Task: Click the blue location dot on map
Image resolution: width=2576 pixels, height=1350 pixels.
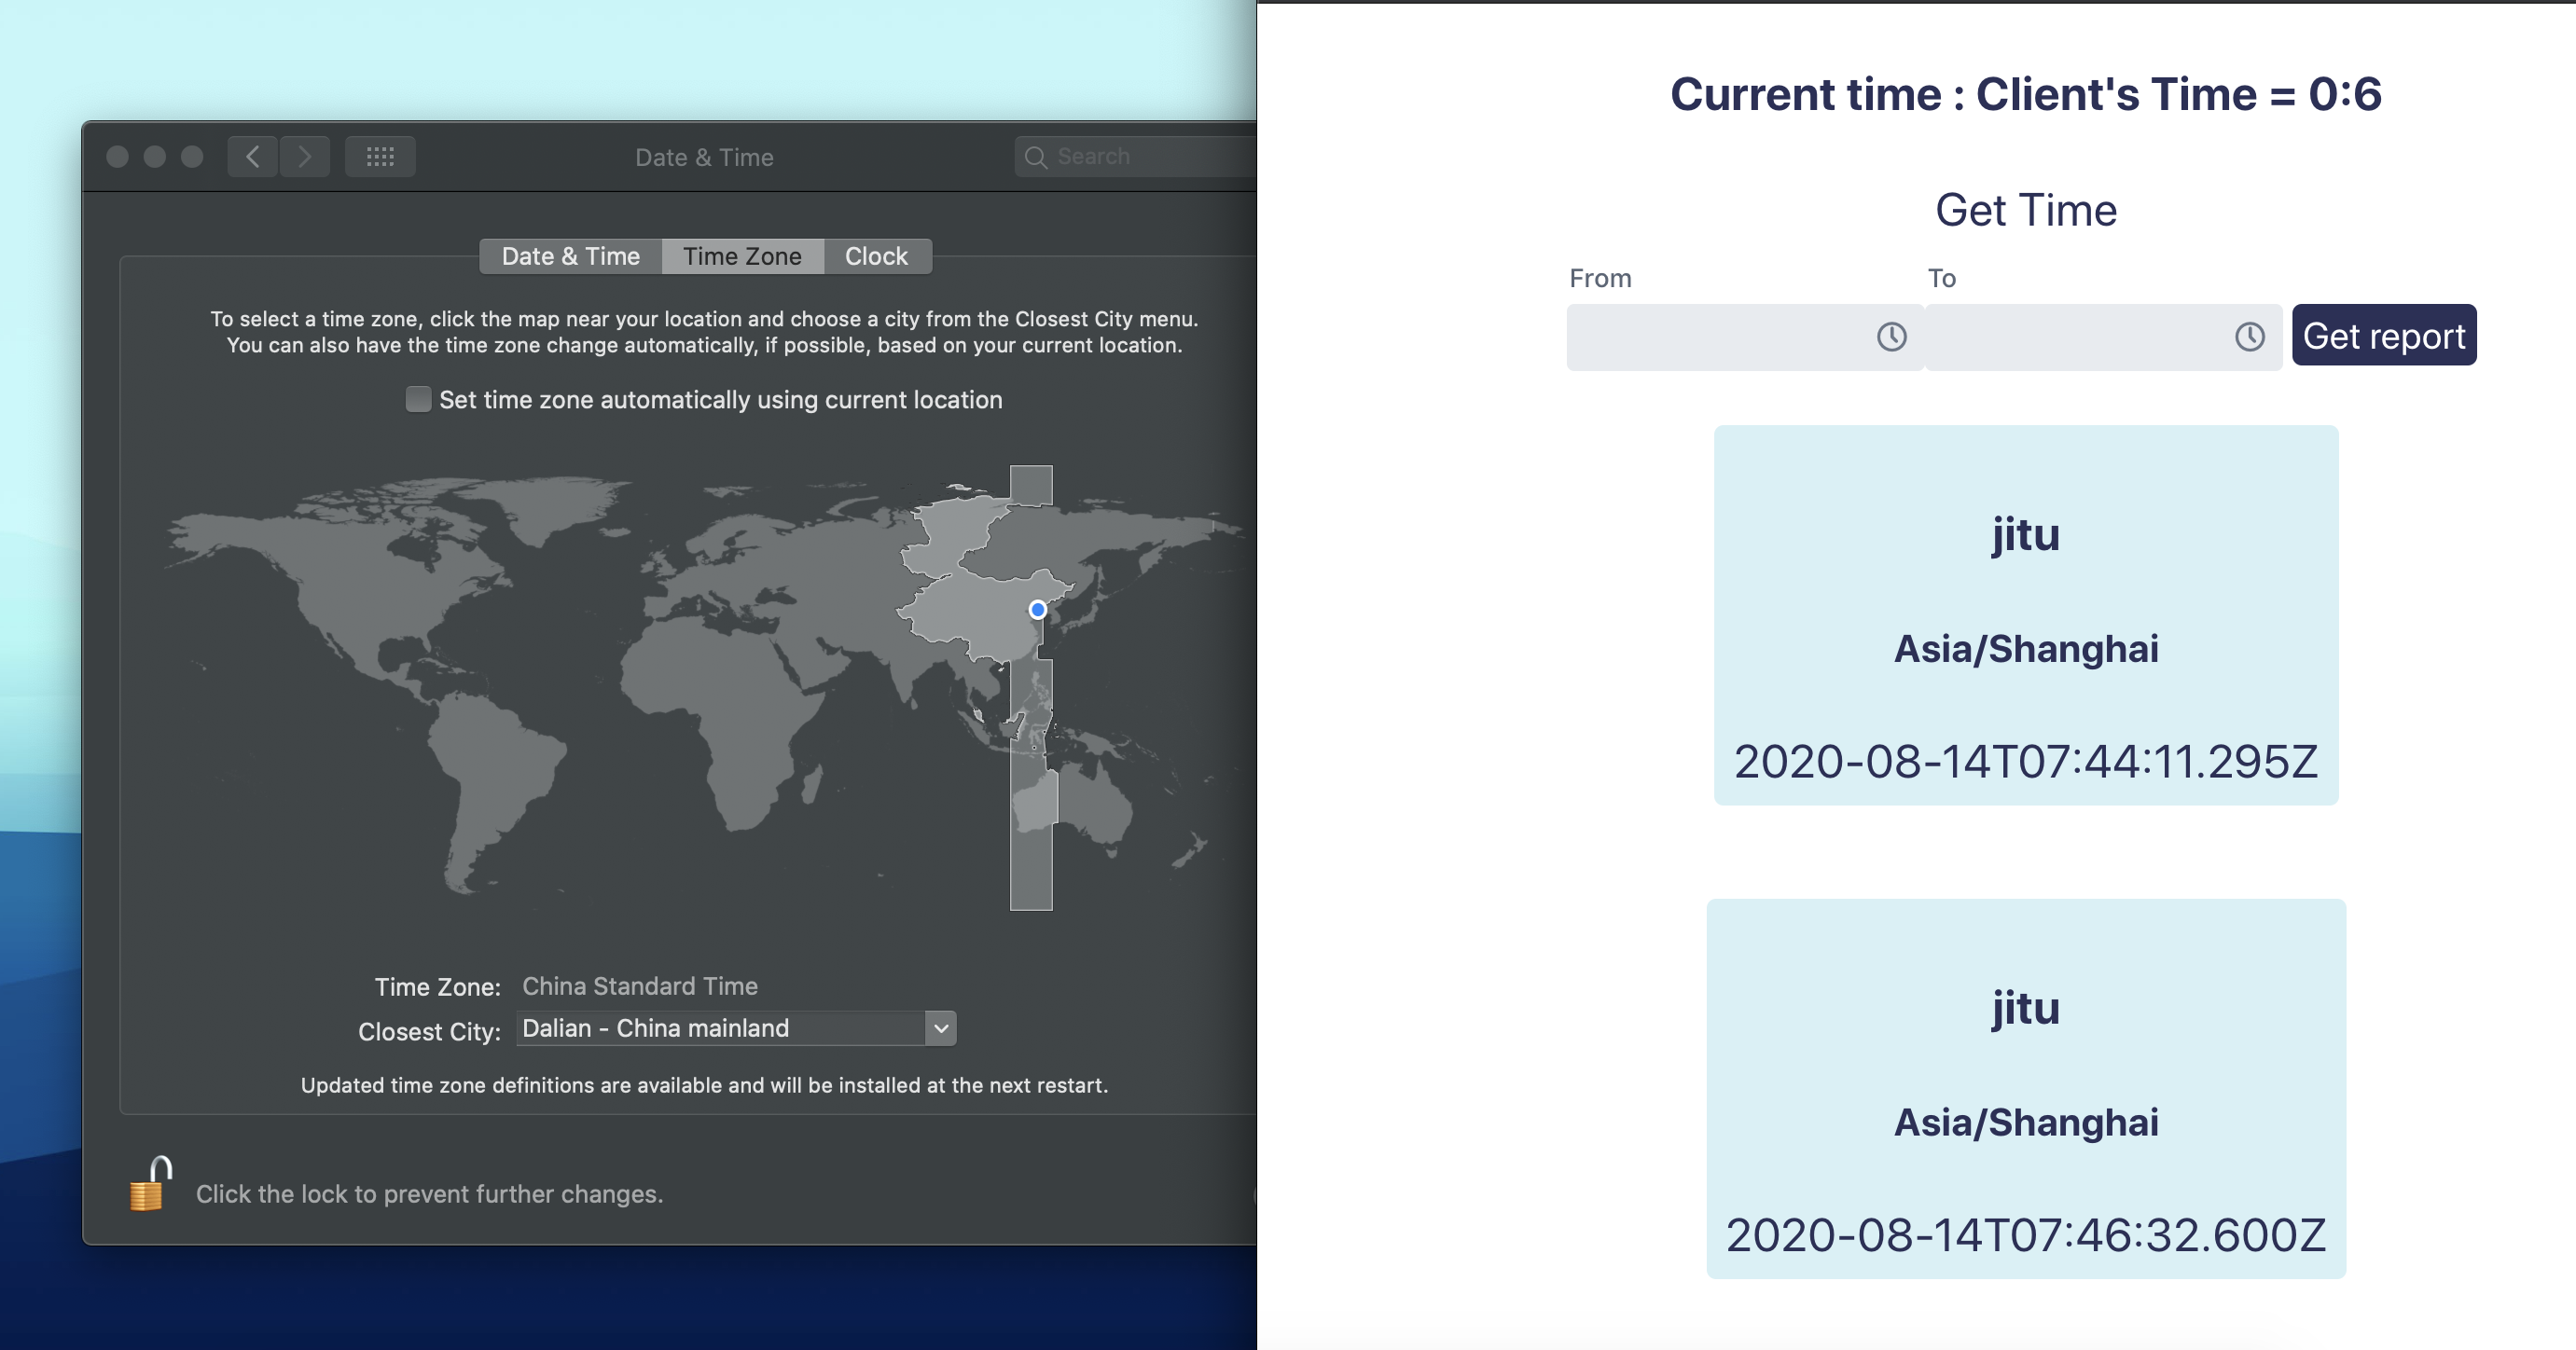Action: click(1038, 609)
